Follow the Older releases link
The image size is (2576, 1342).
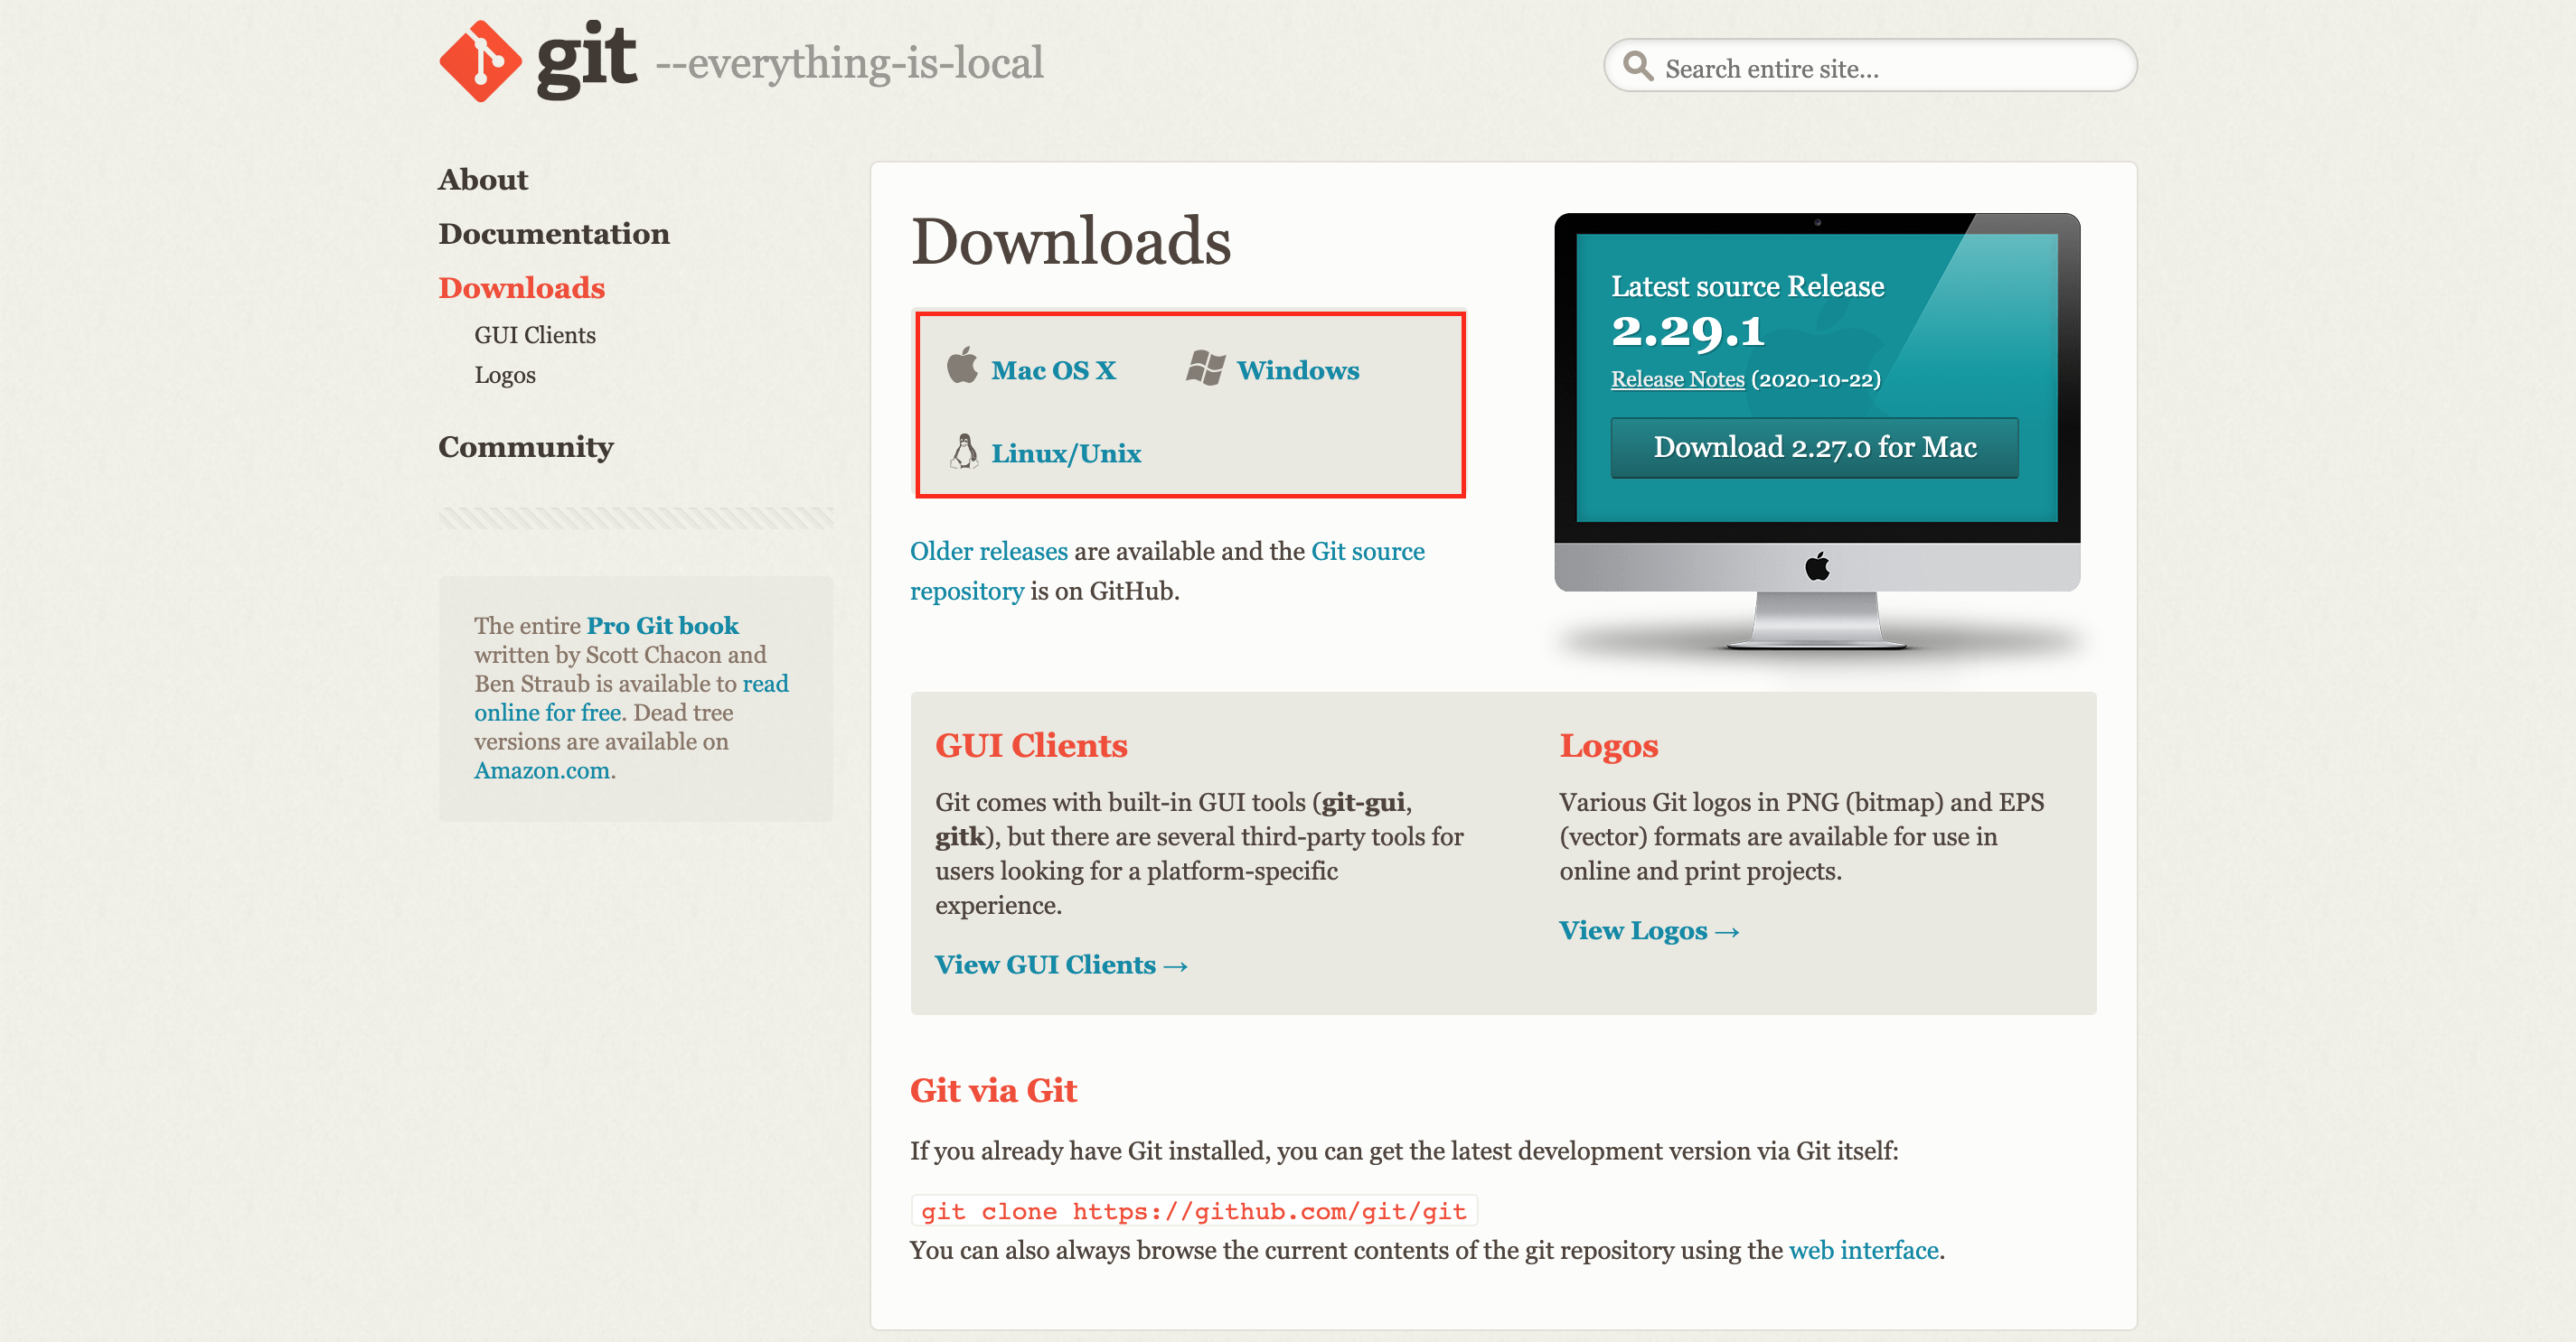(x=988, y=551)
